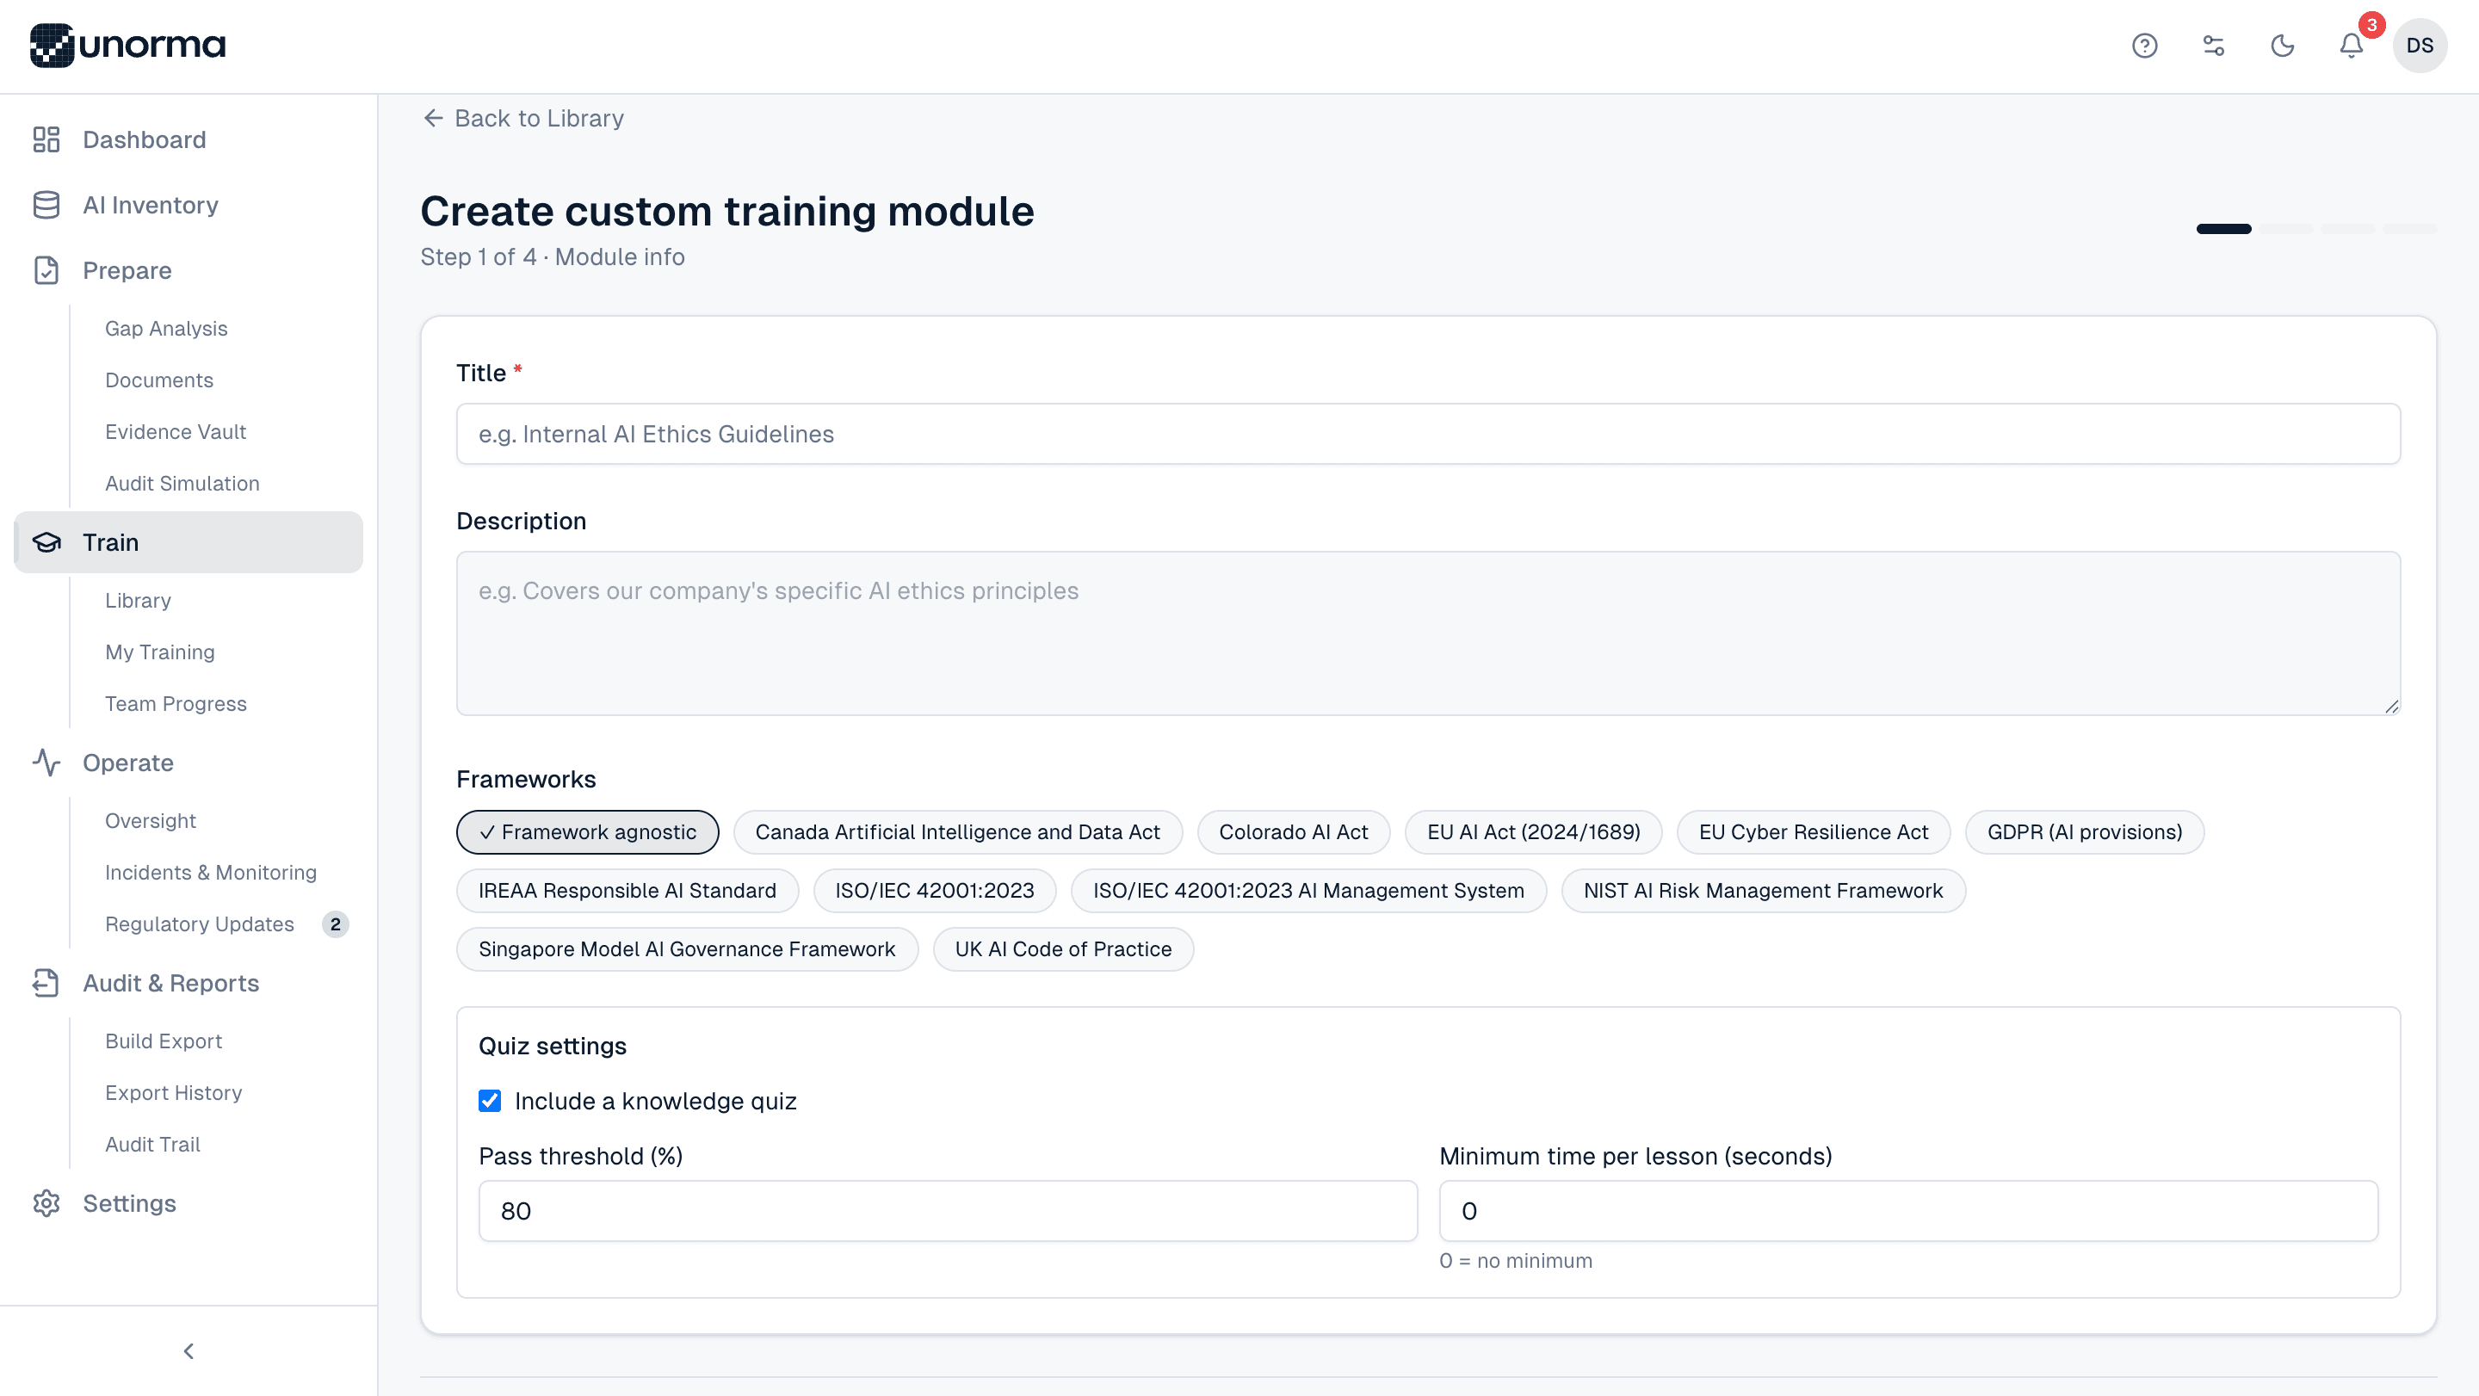2479x1396 pixels.
Task: Select NIST AI Risk Management Framework
Action: coord(1763,891)
